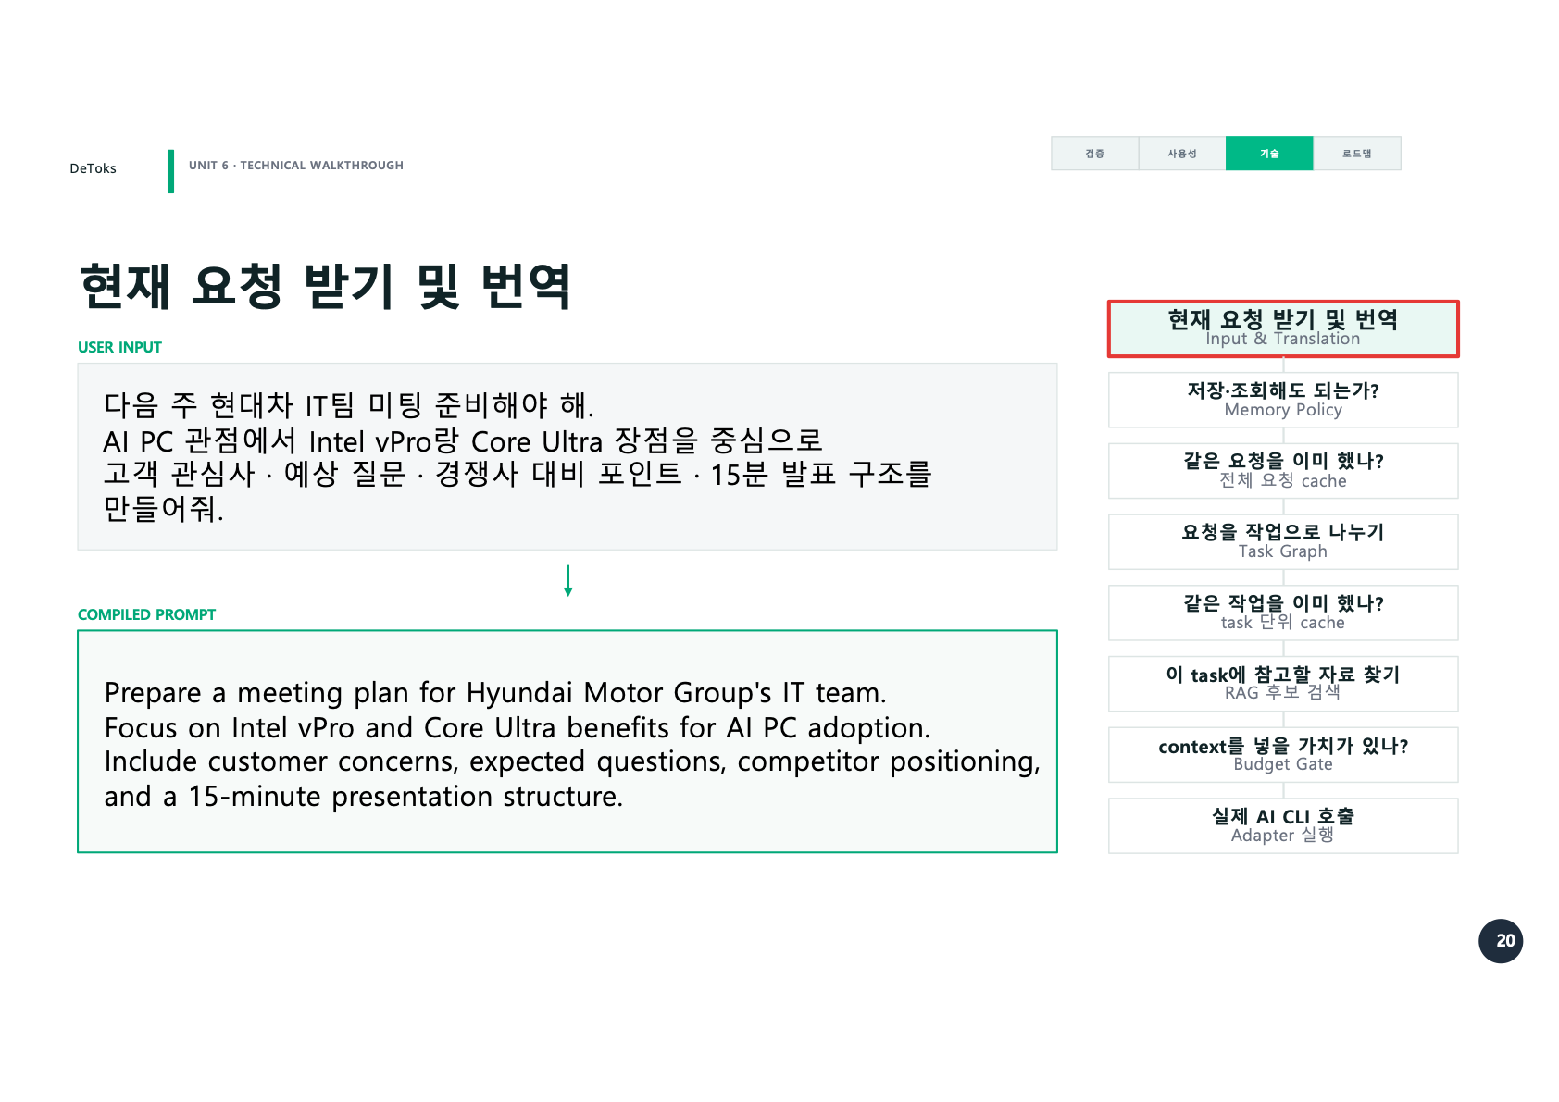
Task: Select the 현재 요청 받기 및 번역 step box
Action: click(1283, 328)
